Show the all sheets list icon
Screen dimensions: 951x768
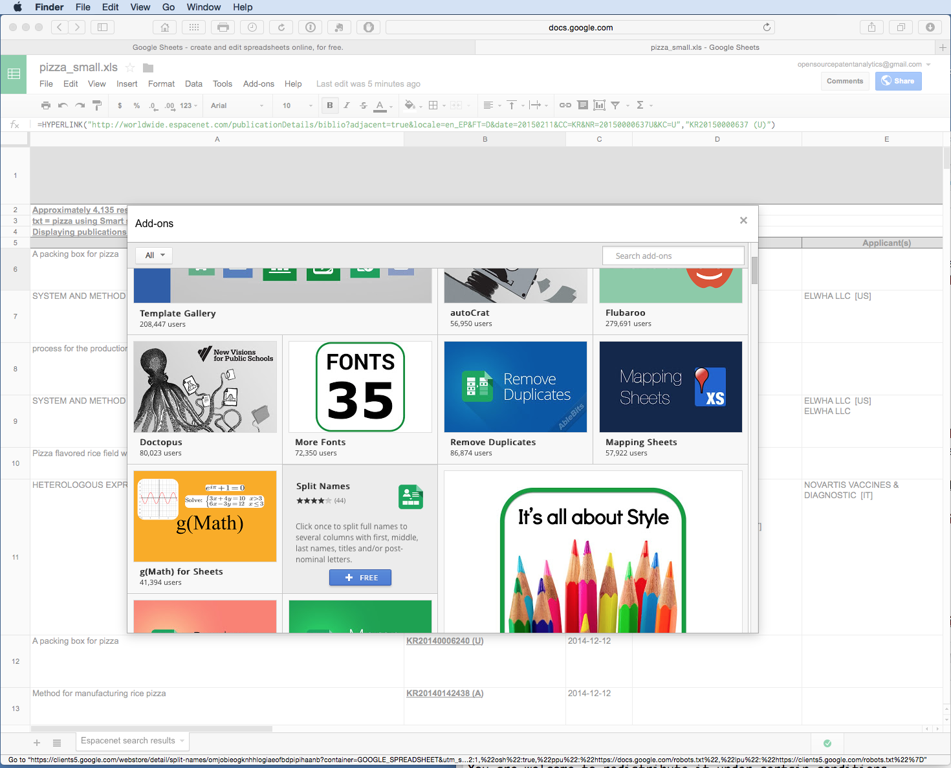[57, 743]
